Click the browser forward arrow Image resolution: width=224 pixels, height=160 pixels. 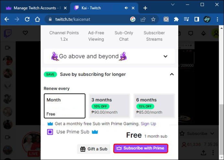point(17,19)
